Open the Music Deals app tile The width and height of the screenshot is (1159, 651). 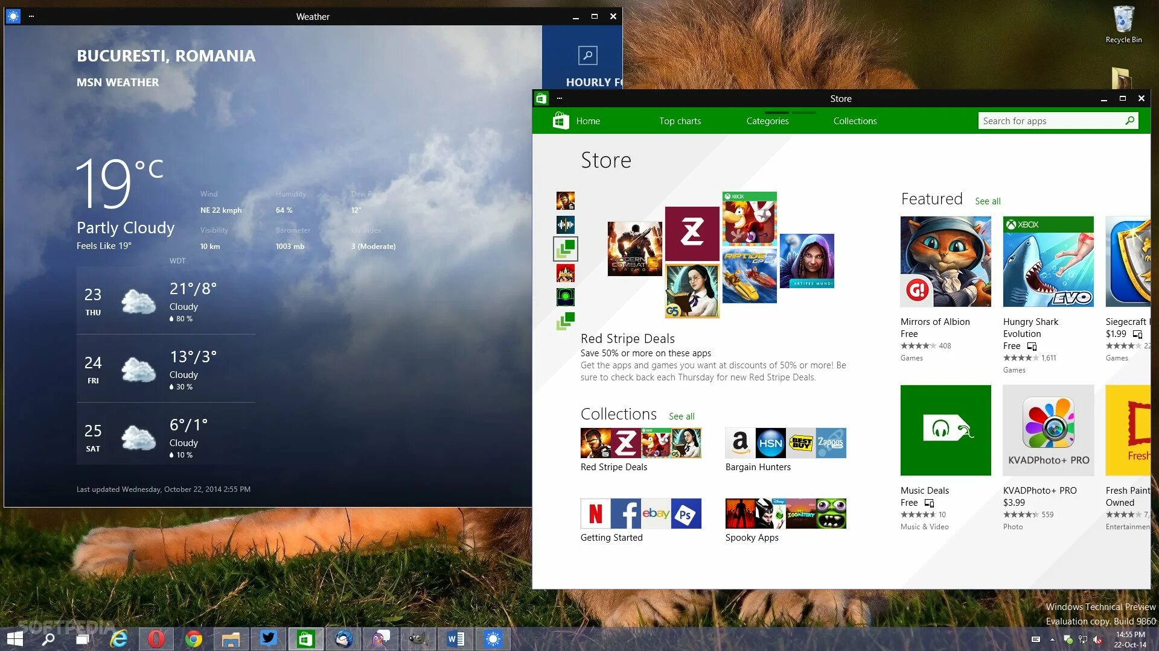tap(945, 430)
